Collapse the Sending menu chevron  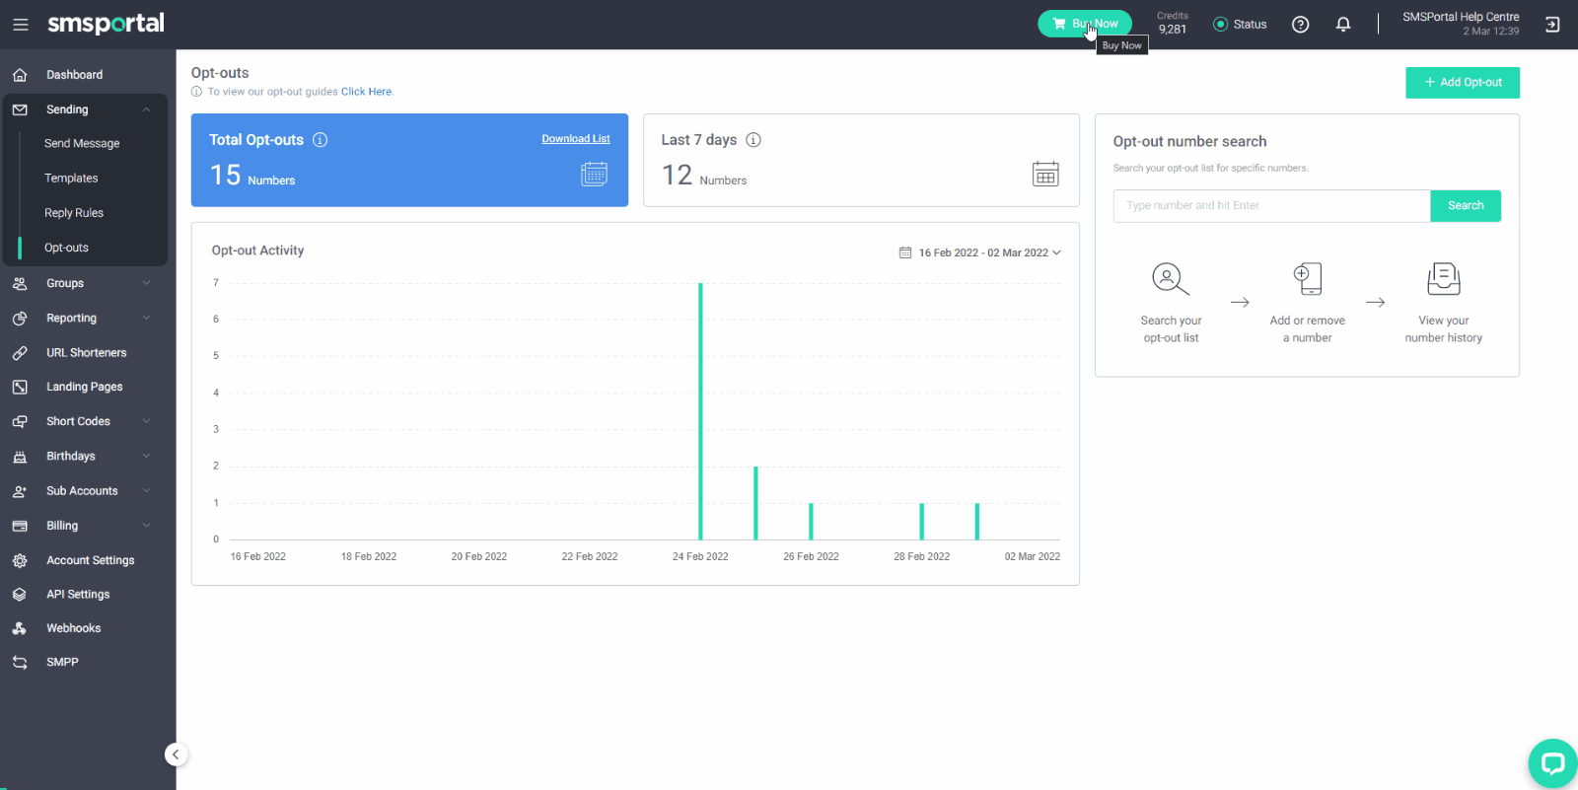click(x=146, y=109)
